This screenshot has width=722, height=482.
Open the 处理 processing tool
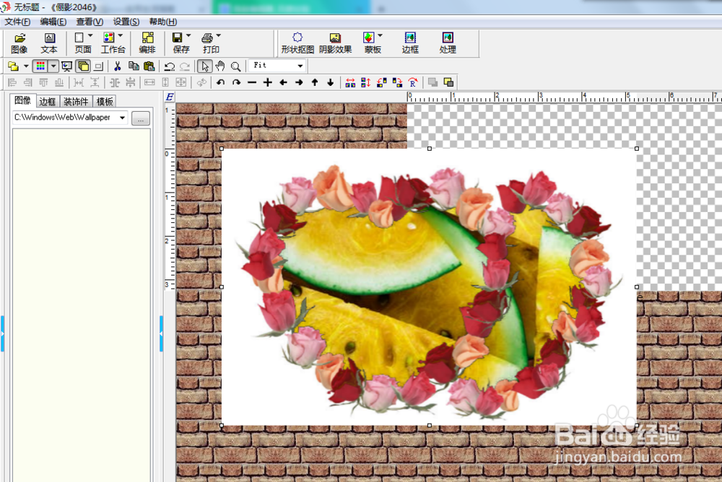448,43
